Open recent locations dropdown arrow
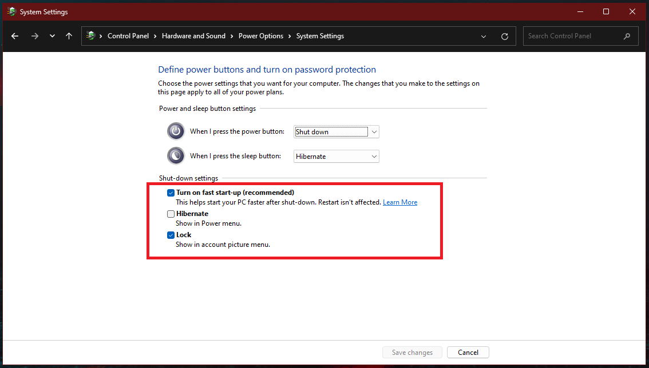 52,36
